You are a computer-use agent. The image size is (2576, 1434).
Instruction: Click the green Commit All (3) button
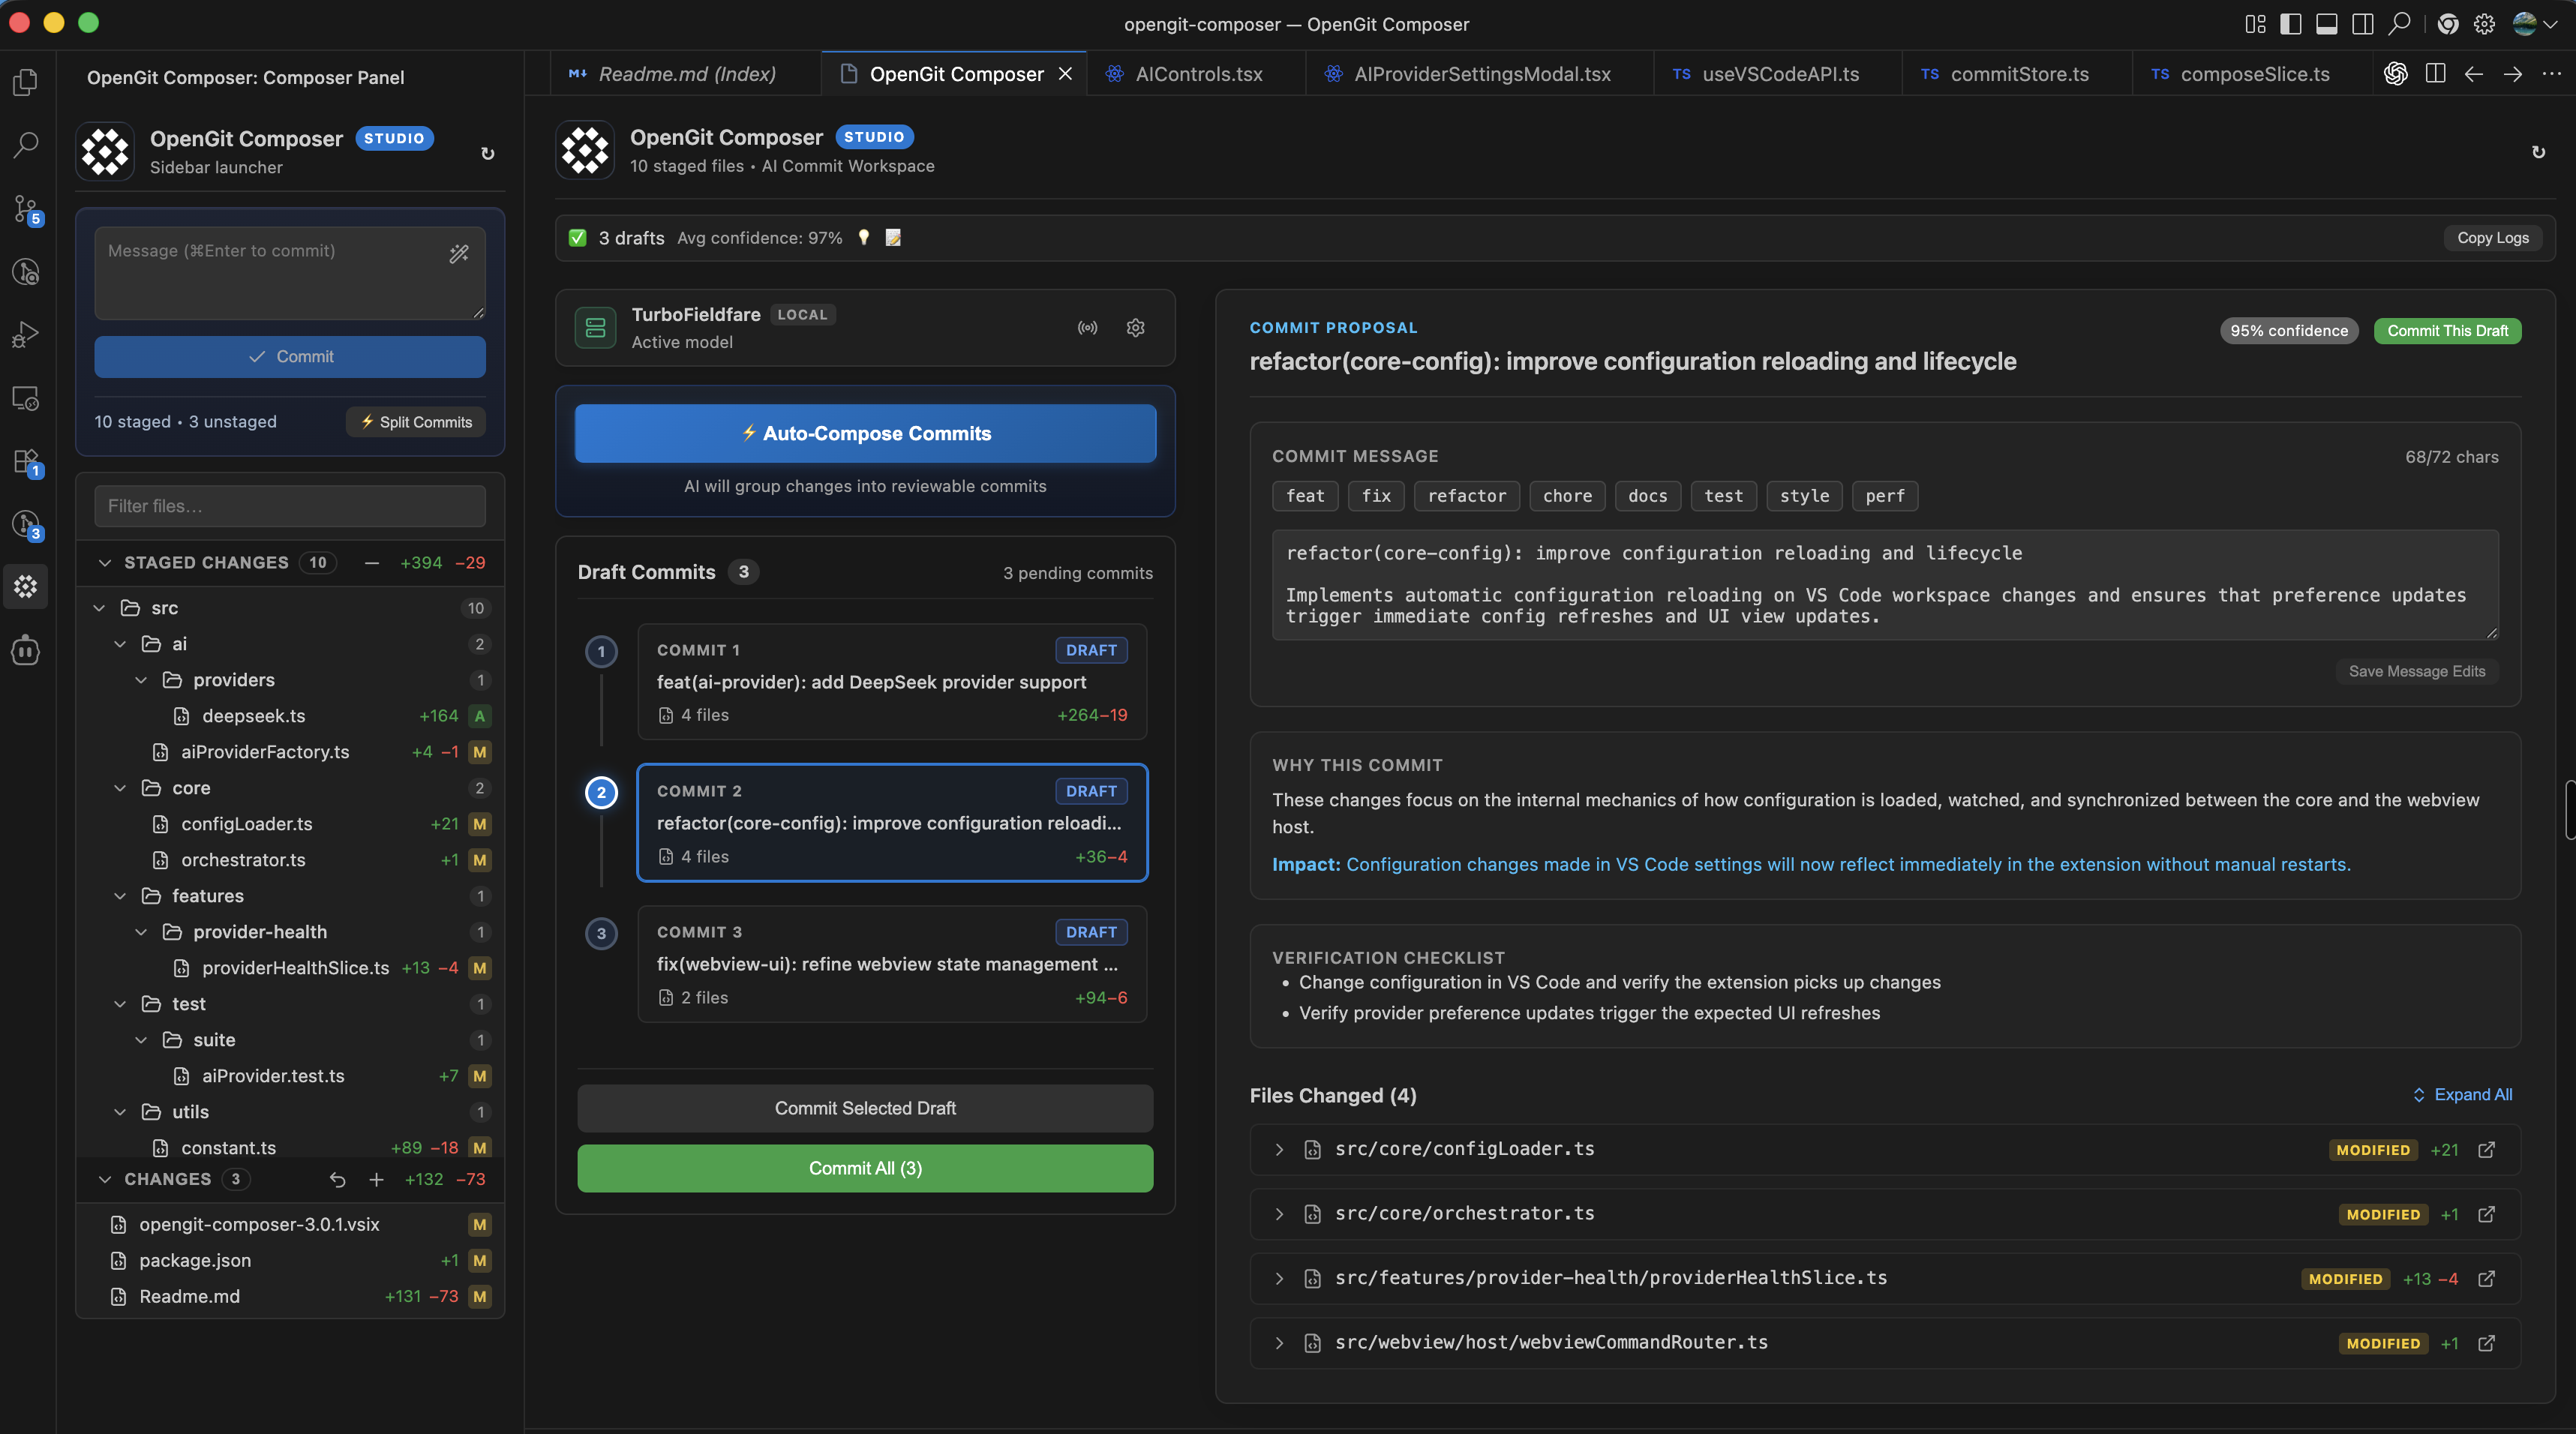click(865, 1169)
